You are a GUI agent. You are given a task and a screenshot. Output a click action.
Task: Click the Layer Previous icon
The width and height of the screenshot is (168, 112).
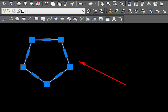(95, 11)
